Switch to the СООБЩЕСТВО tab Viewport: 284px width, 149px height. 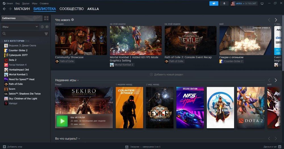(x=72, y=9)
